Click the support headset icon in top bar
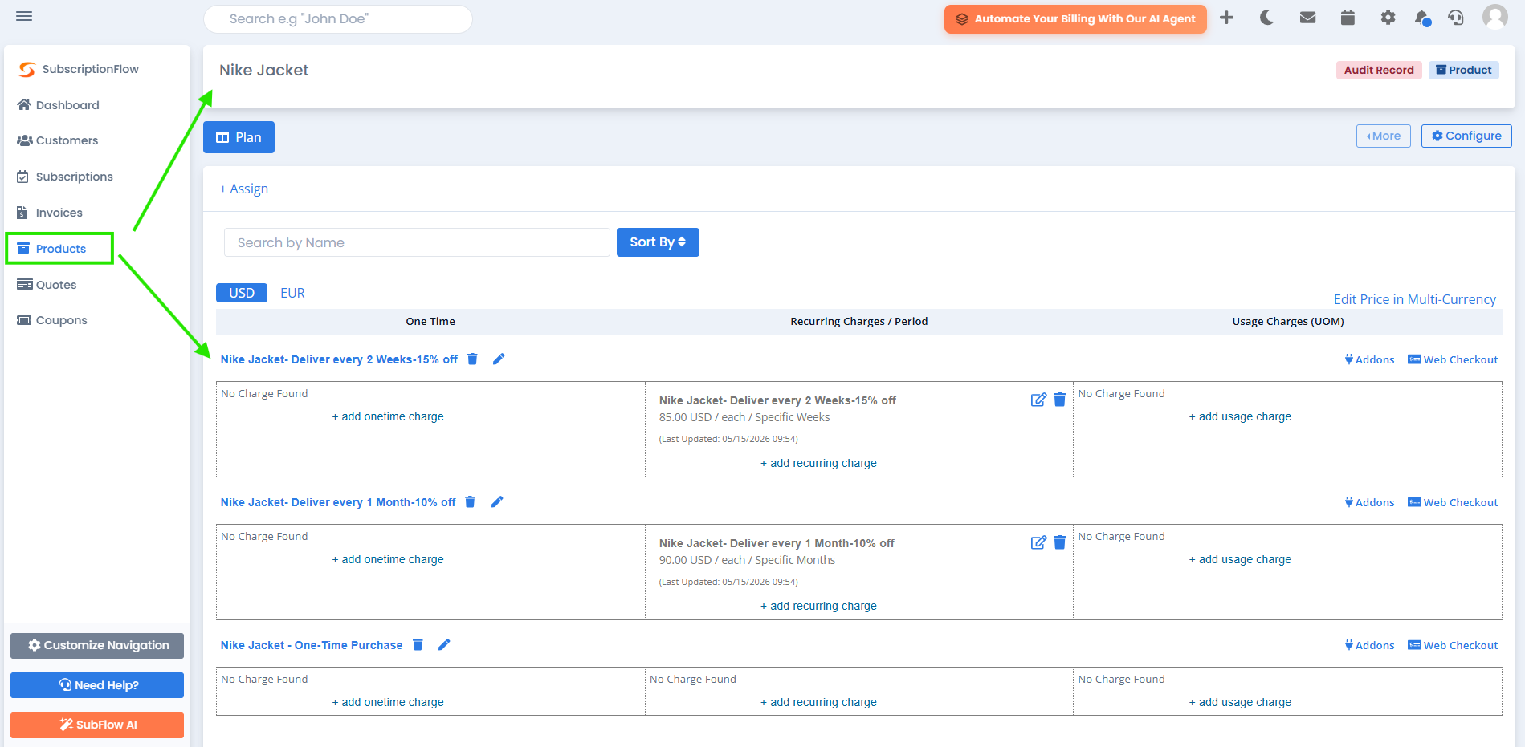1525x747 pixels. (x=1456, y=18)
